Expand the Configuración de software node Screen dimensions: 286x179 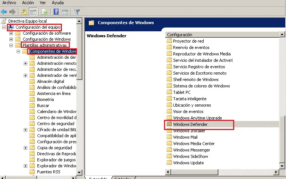point(11,33)
